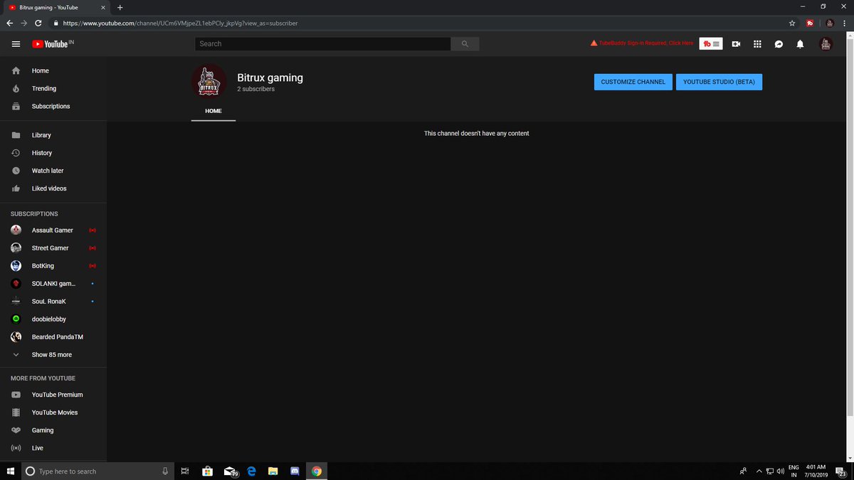Open History in the sidebar
Viewport: 854px width, 480px height.
click(53, 153)
